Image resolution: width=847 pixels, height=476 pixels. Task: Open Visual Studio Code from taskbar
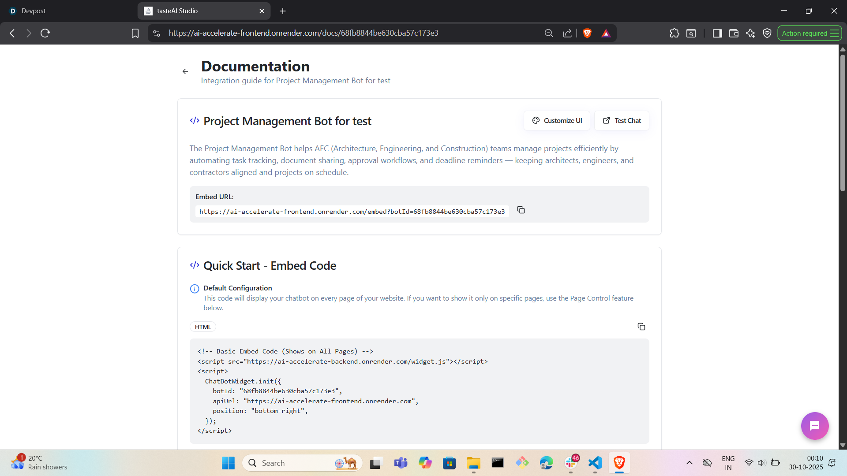pyautogui.click(x=595, y=463)
